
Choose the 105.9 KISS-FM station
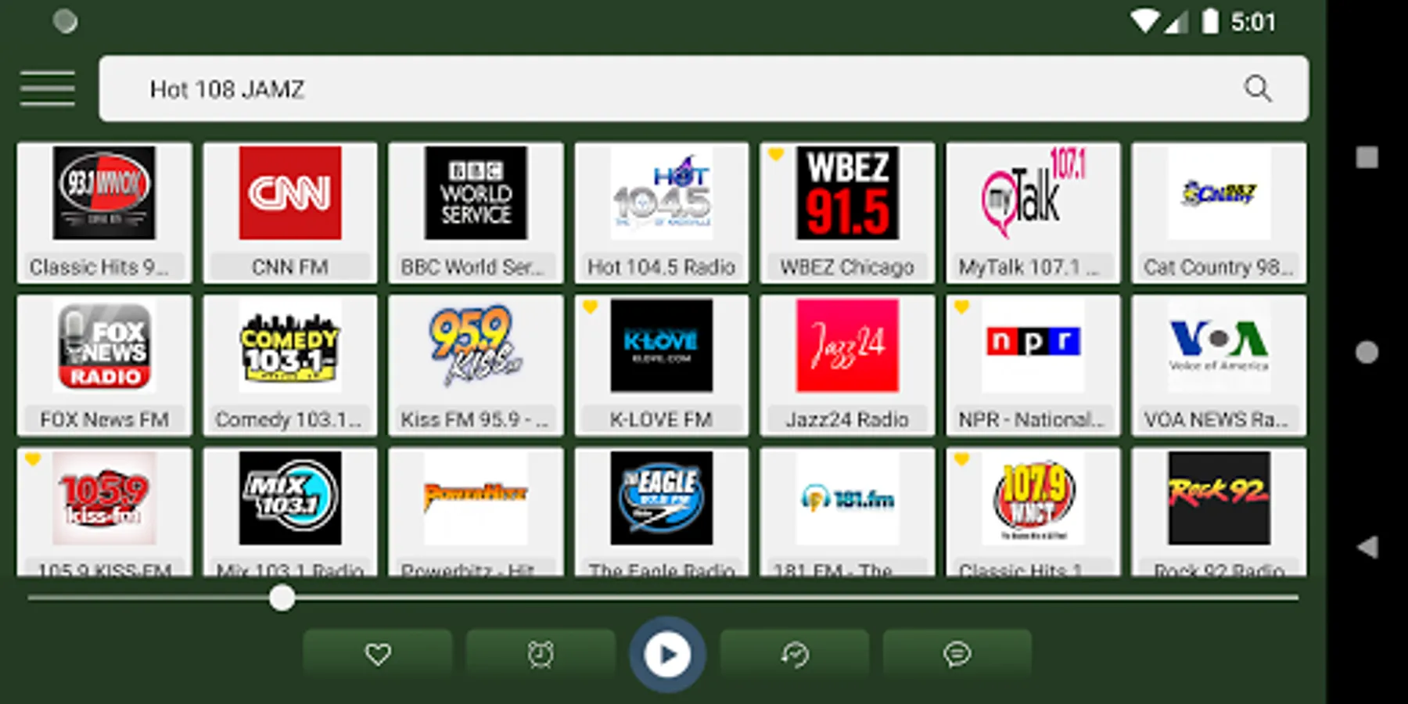coord(104,512)
